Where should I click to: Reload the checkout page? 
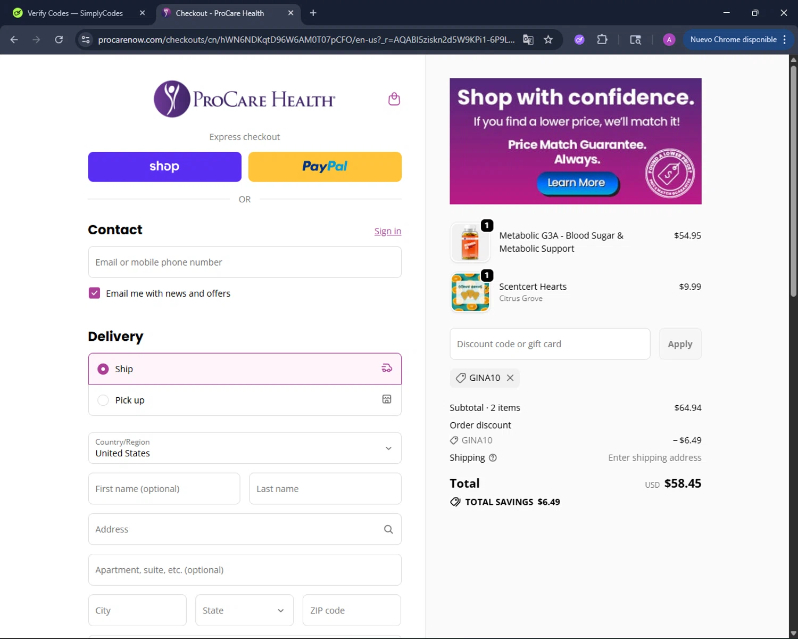point(59,39)
